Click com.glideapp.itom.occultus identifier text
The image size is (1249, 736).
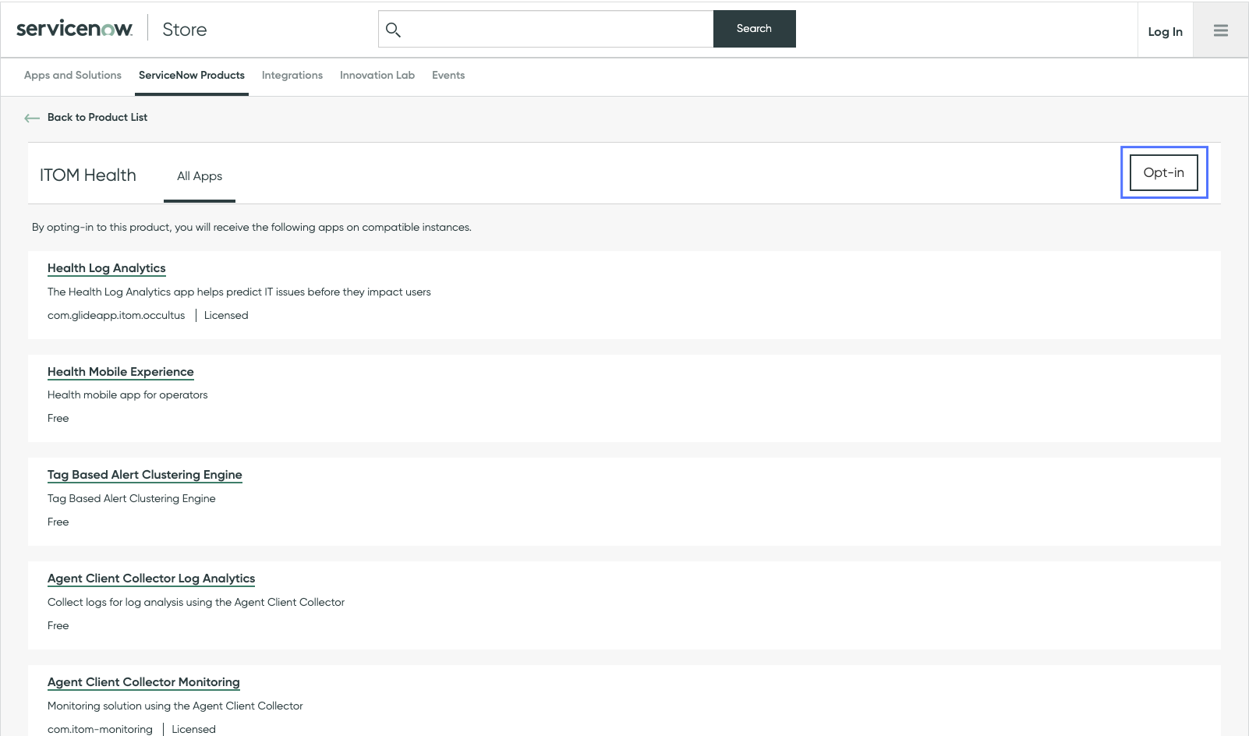[x=116, y=316]
